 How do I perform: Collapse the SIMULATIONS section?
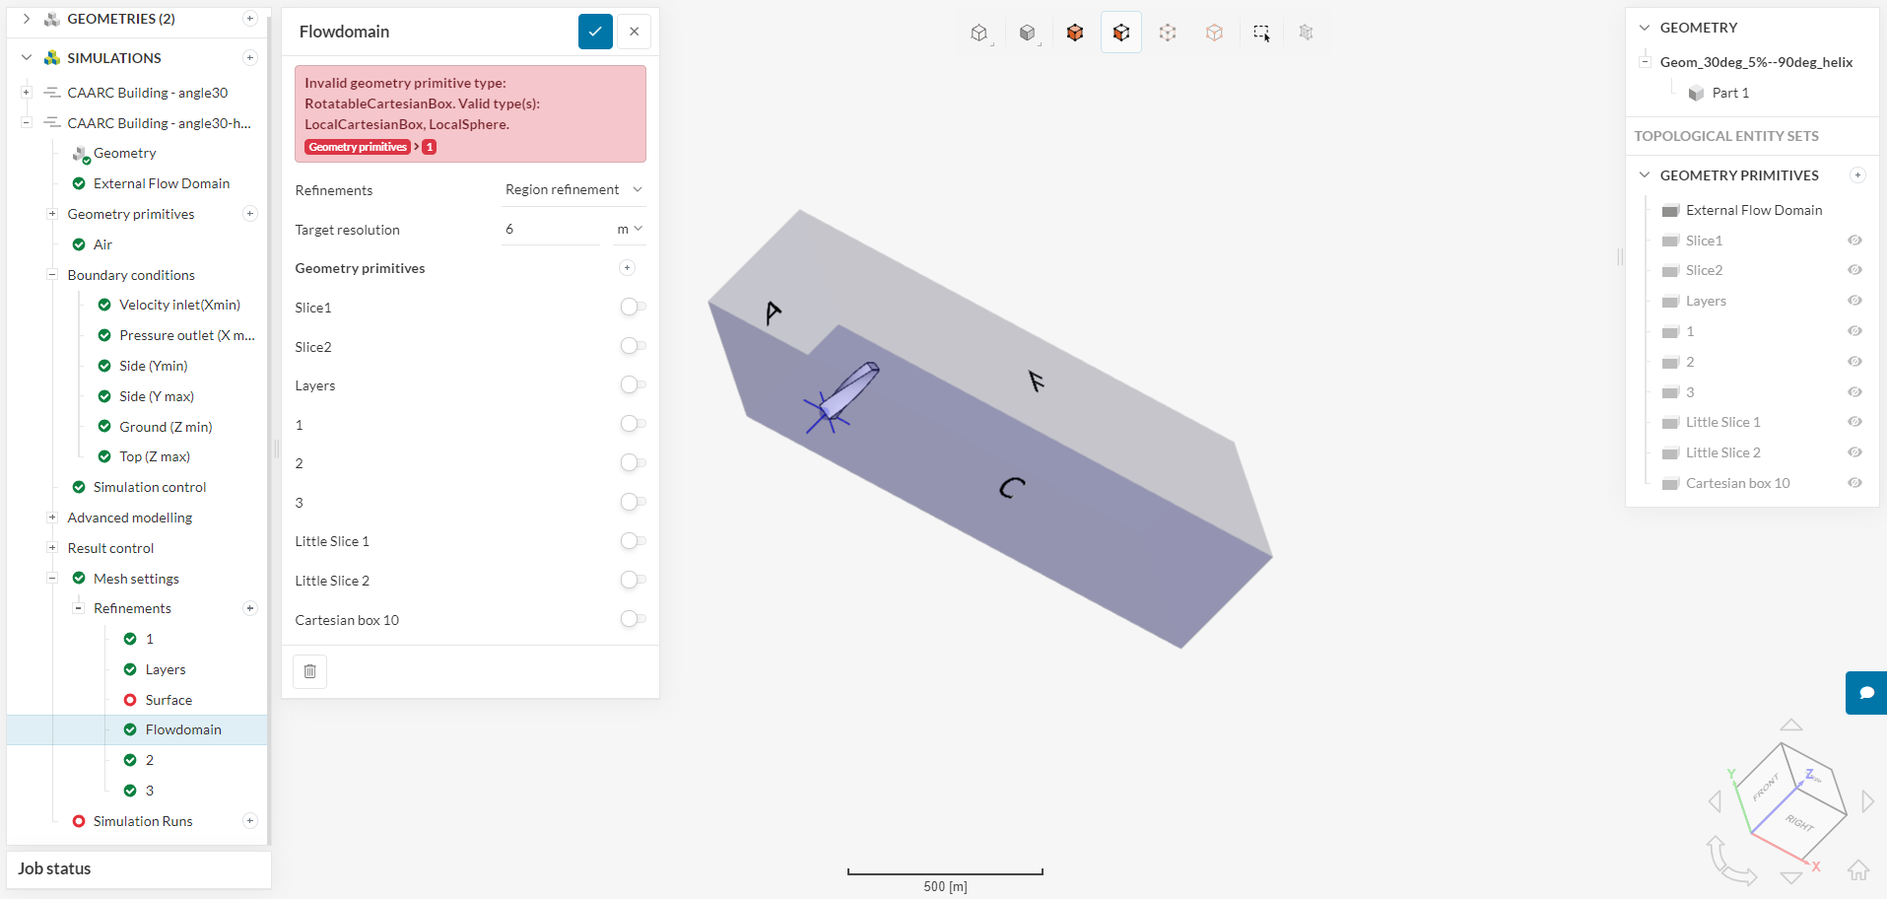pyautogui.click(x=27, y=58)
